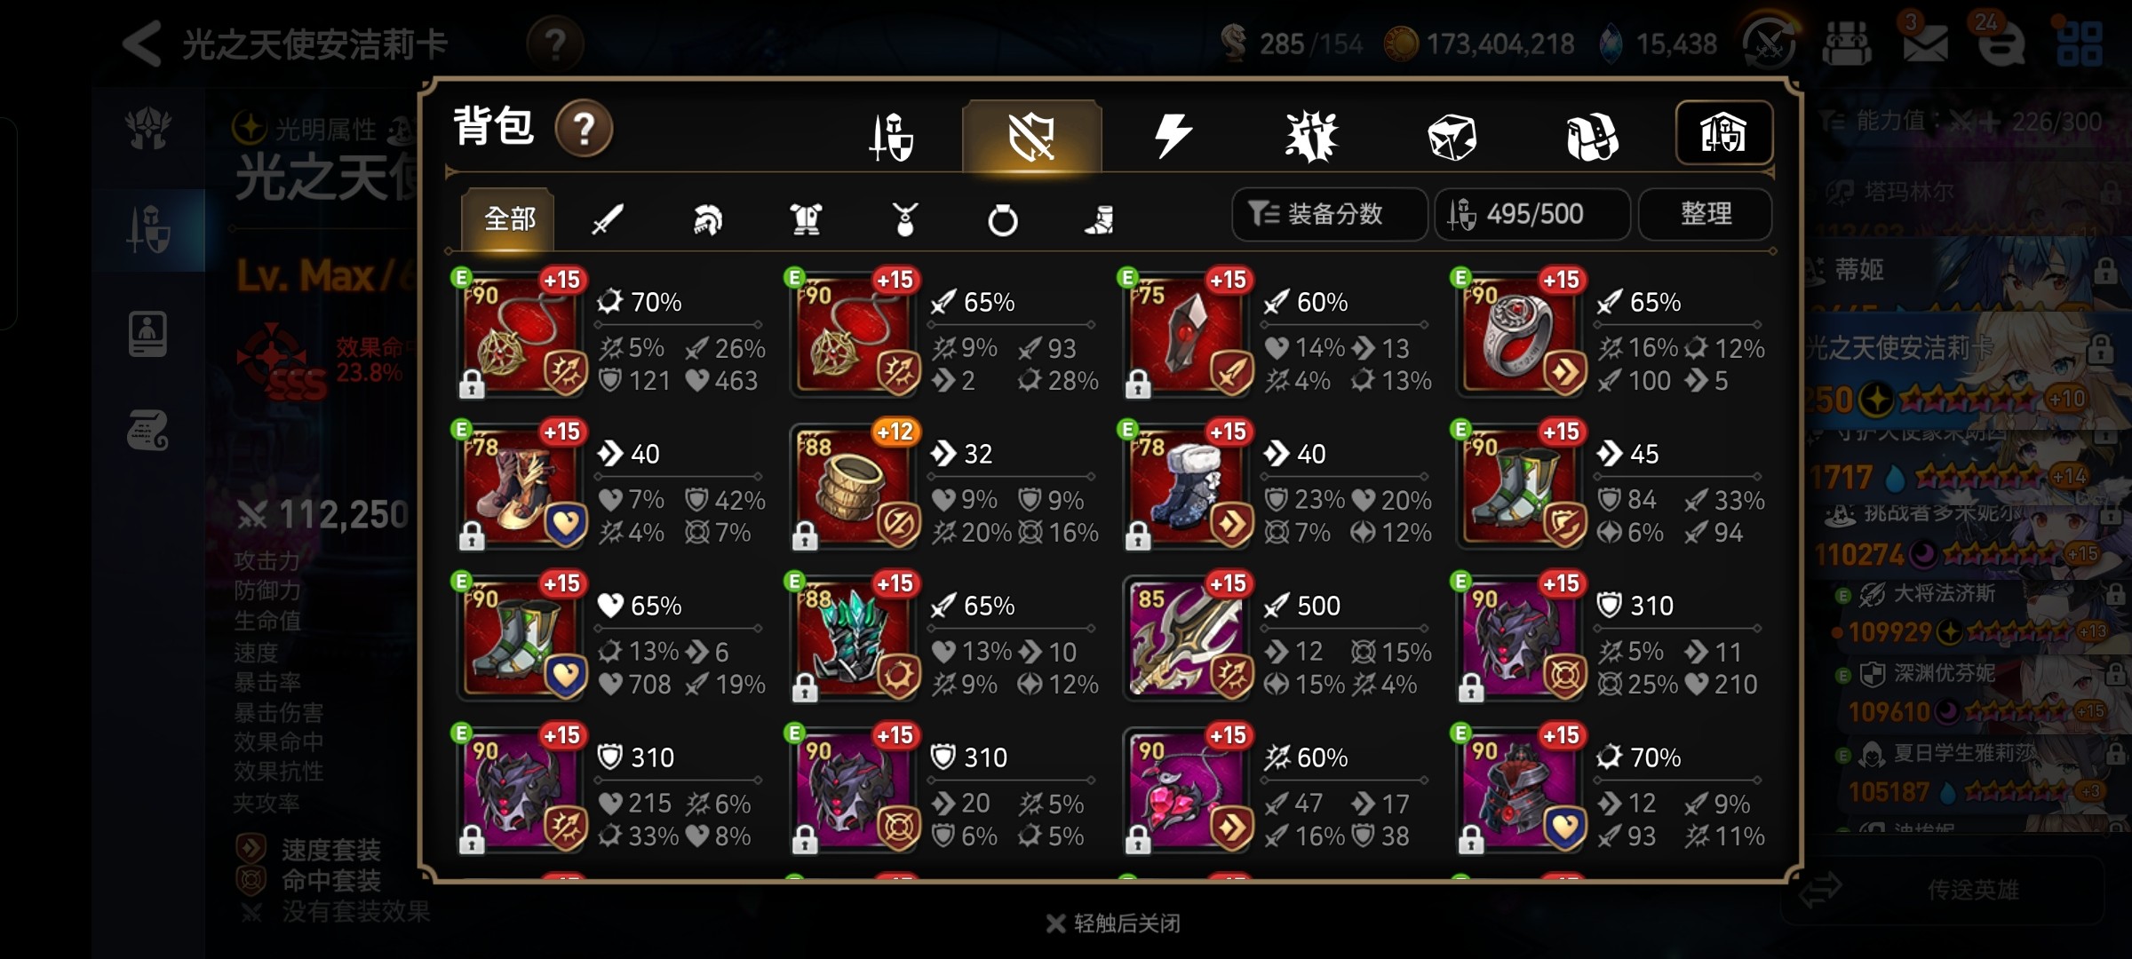Filter equipment by necklace icon
This screenshot has height=959, width=2132.
904,218
